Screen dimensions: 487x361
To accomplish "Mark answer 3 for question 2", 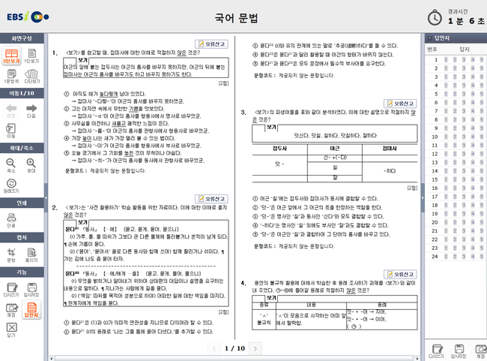I will 463,68.
